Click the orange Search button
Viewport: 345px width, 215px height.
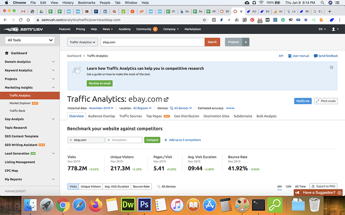212,42
